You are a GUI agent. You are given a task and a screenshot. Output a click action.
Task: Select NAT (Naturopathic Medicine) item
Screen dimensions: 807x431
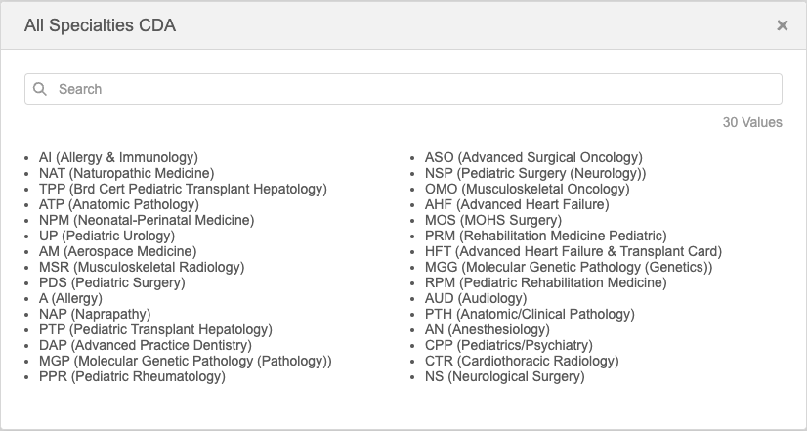click(x=126, y=173)
